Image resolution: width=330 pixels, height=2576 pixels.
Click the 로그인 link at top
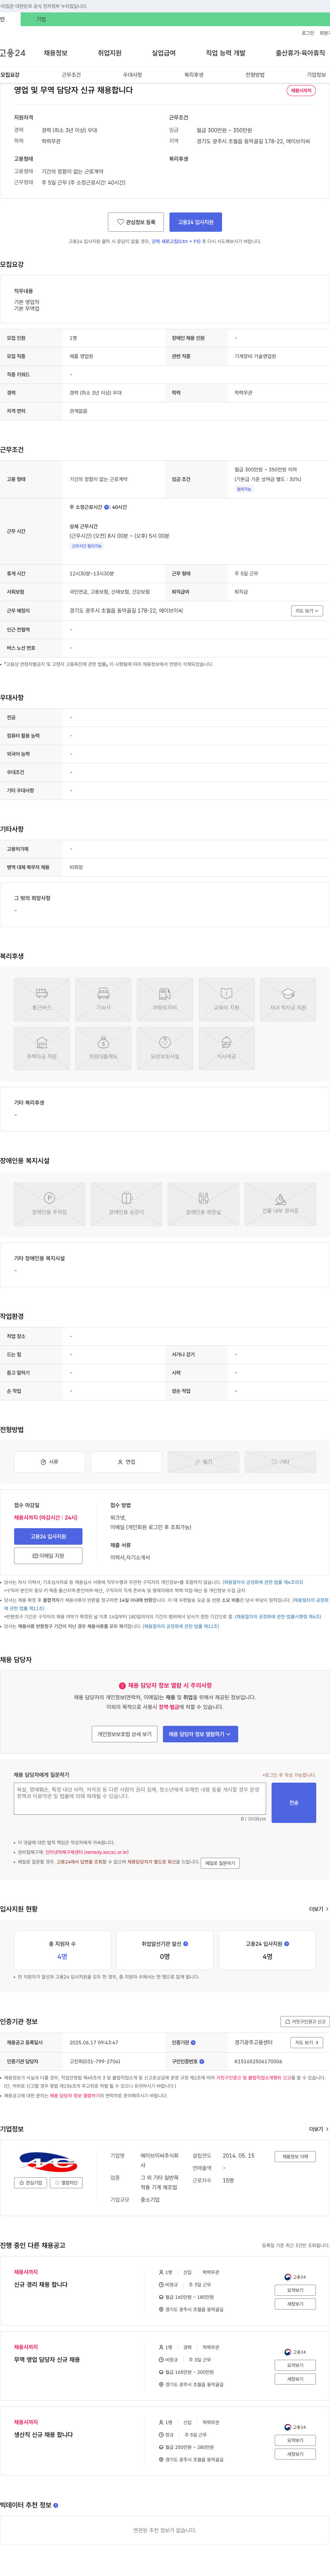(x=308, y=33)
